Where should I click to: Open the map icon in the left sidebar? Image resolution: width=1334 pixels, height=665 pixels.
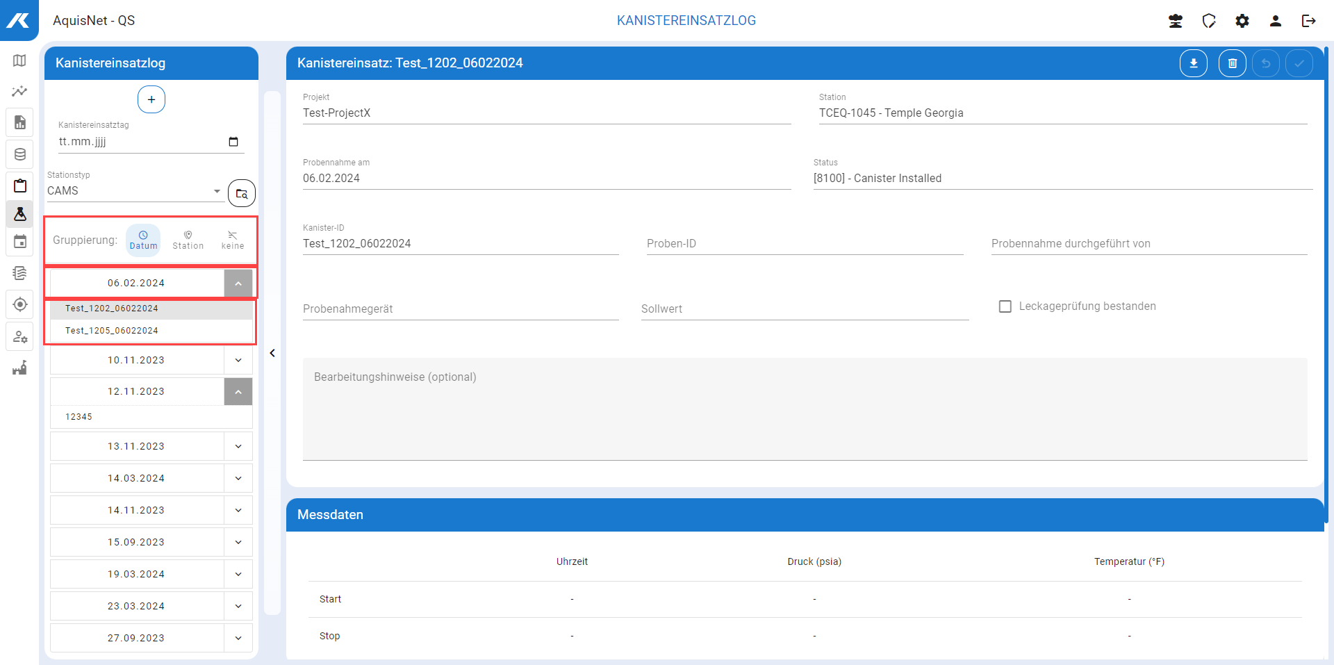tap(19, 60)
